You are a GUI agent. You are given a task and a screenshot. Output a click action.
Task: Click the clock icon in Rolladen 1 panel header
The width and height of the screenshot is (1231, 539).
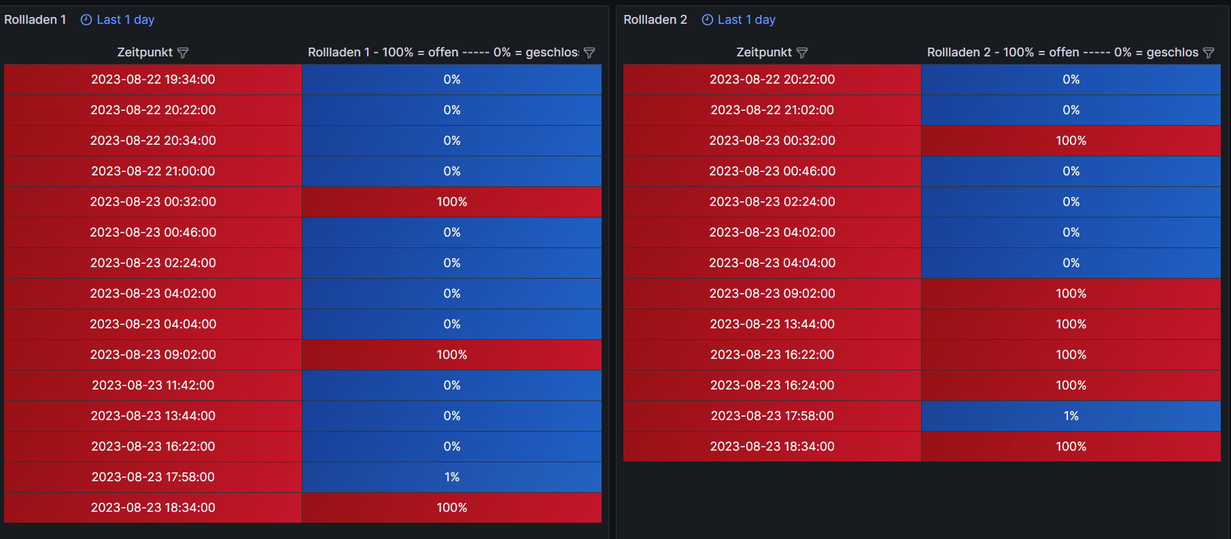(x=86, y=20)
